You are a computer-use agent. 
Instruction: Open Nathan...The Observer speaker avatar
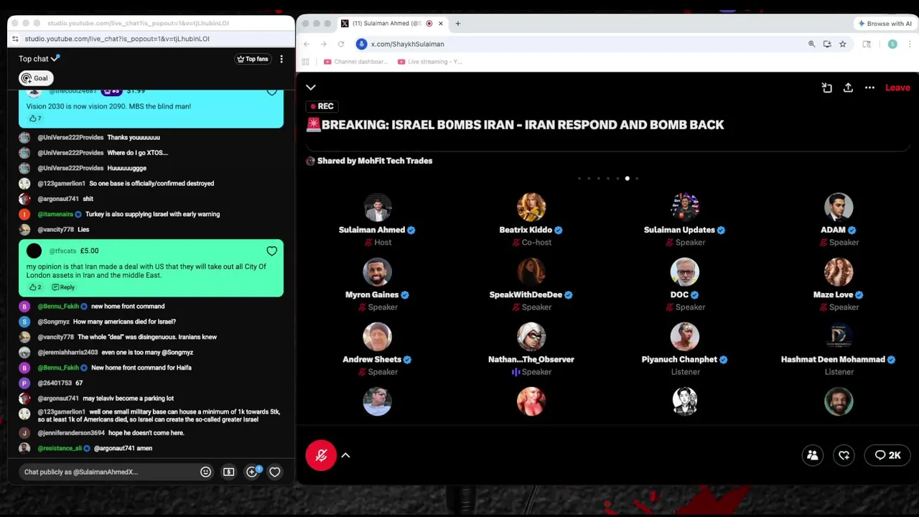[x=531, y=337]
